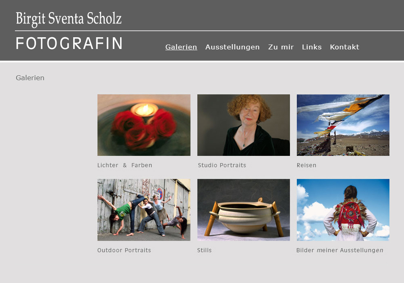The width and height of the screenshot is (404, 283).
Task: Select the Links navigation item
Action: pos(312,47)
